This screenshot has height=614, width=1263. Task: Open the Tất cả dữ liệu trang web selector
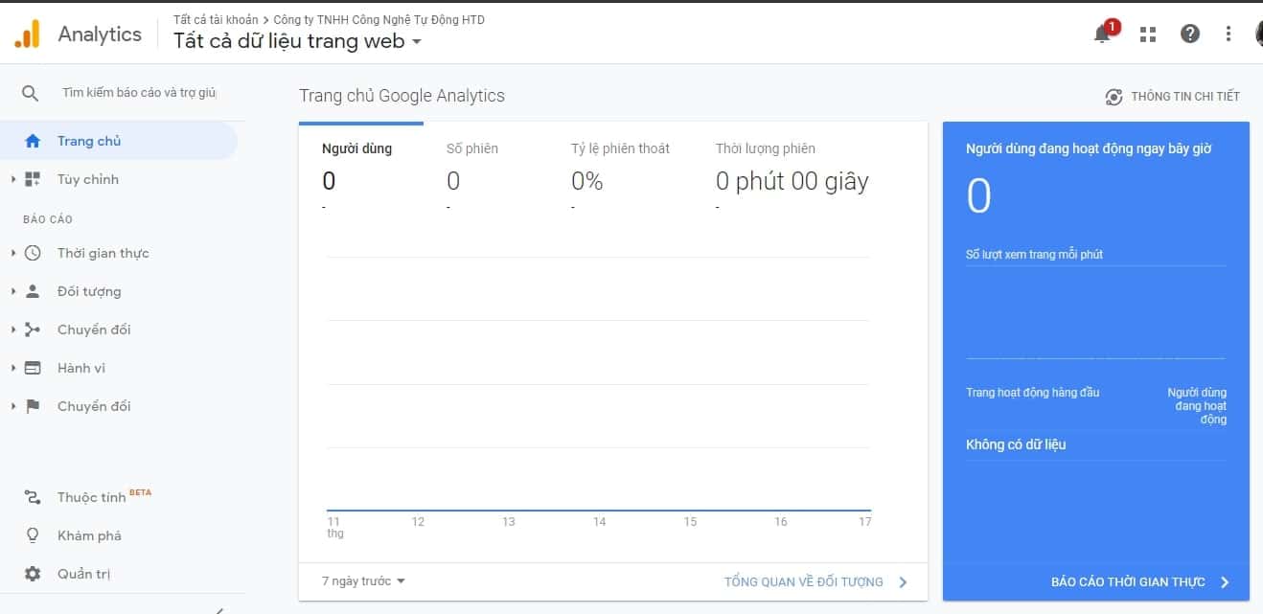click(296, 41)
